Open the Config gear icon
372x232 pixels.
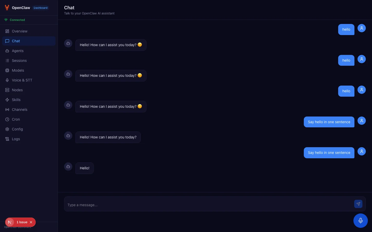point(7,129)
